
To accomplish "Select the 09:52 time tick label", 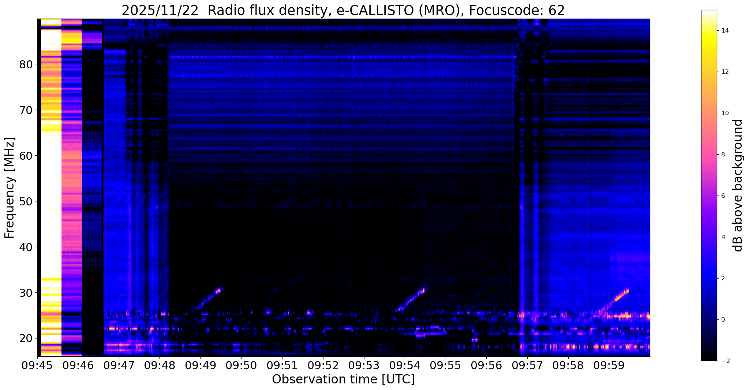I will coord(323,366).
